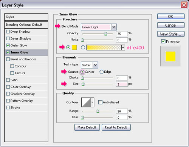Viewport: 189px width, 147px height.
Task: Select the Stroke style label
Action: [15, 107]
